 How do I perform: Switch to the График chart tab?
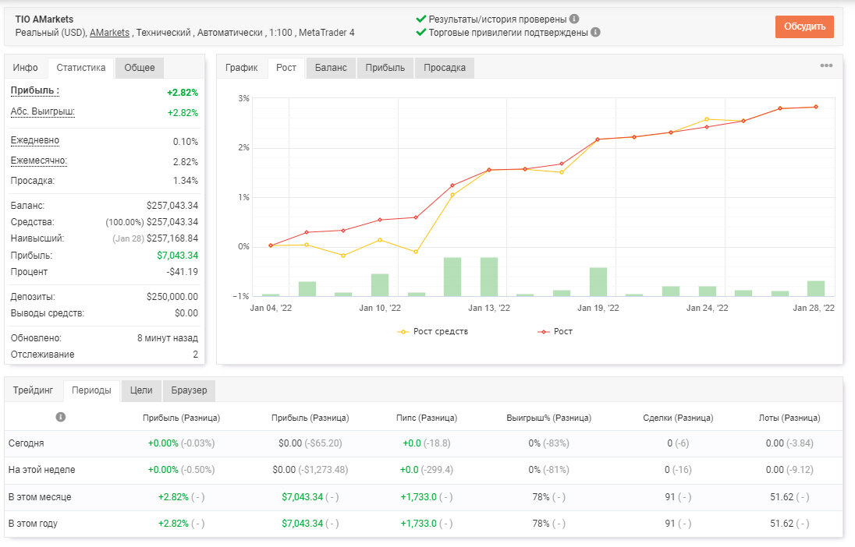click(x=242, y=68)
